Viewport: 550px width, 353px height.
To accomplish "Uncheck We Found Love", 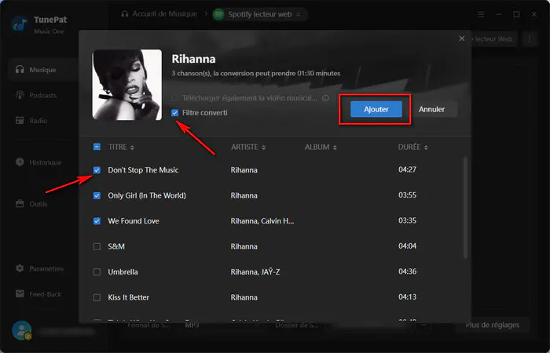I will [97, 221].
